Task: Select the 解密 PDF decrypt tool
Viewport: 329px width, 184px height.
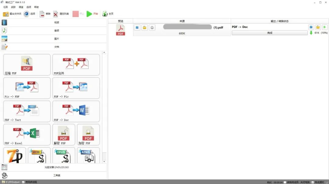Action: tap(64, 134)
